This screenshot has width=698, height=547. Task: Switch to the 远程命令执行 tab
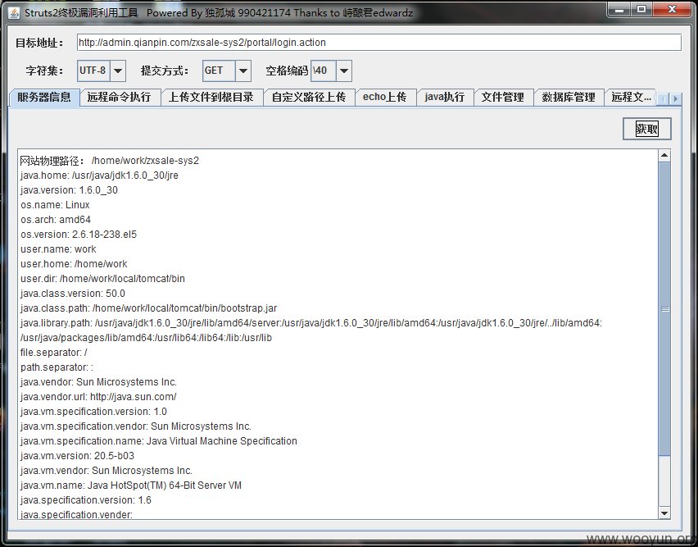[120, 97]
